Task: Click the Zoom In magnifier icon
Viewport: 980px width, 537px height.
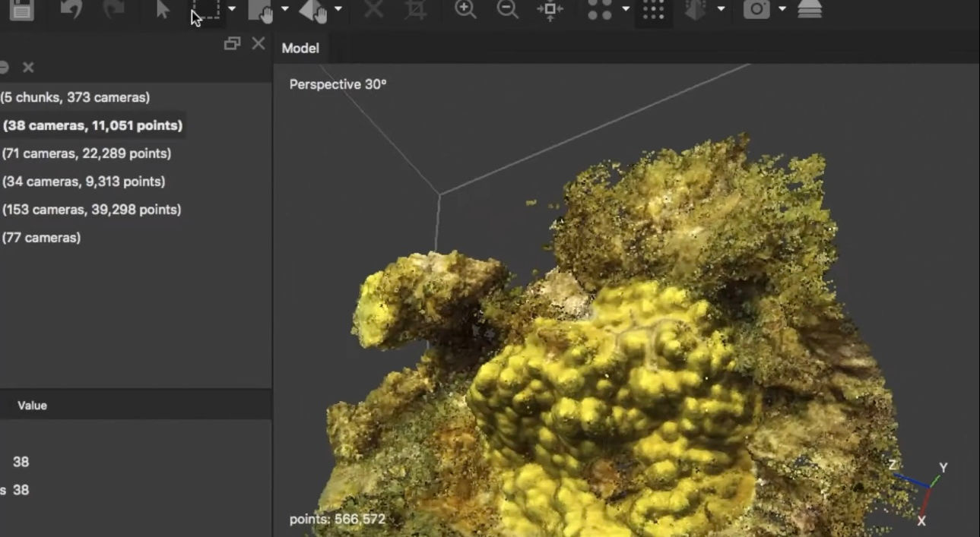Action: 465,11
